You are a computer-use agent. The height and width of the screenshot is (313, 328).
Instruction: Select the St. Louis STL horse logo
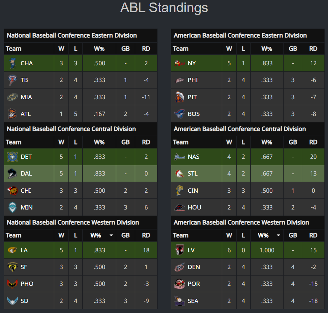179,173
